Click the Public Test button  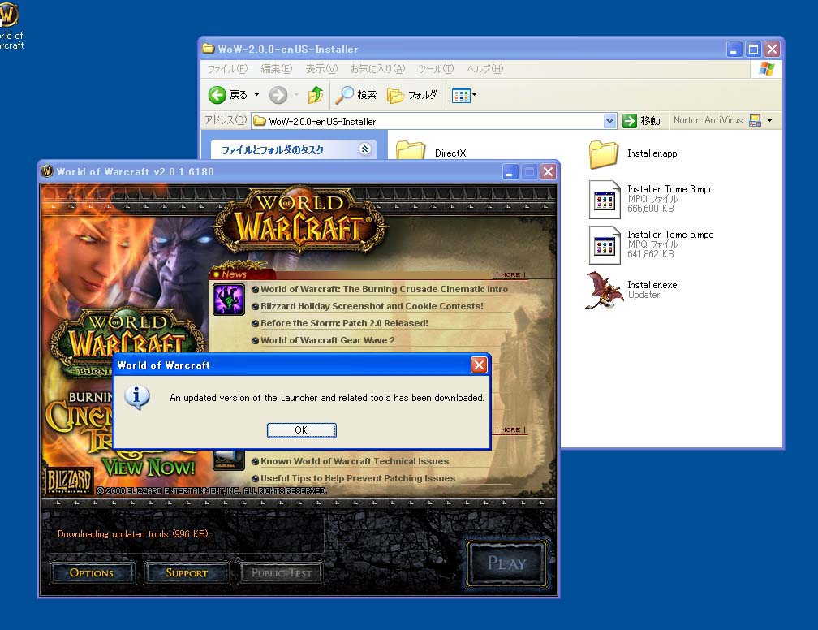[x=281, y=572]
